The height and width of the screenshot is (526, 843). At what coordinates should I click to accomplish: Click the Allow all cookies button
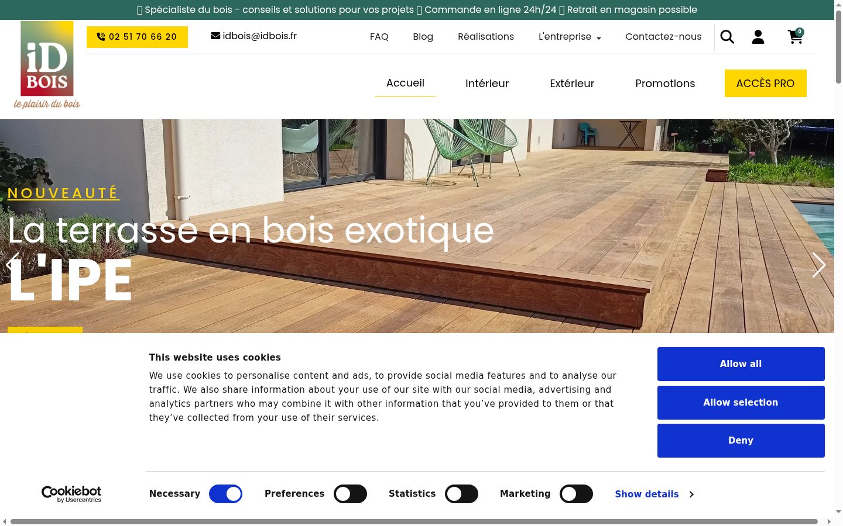[x=741, y=364]
